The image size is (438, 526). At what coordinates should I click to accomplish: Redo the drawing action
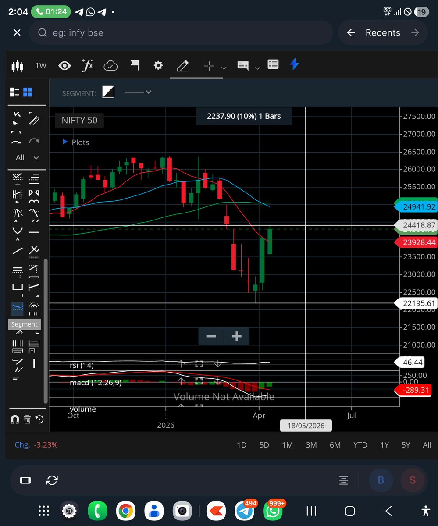click(x=34, y=141)
